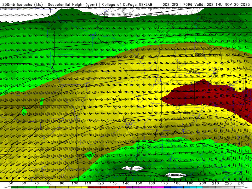Click the purple swatch starting at 140 kts
The image size is (252, 189).
coord(129,187)
